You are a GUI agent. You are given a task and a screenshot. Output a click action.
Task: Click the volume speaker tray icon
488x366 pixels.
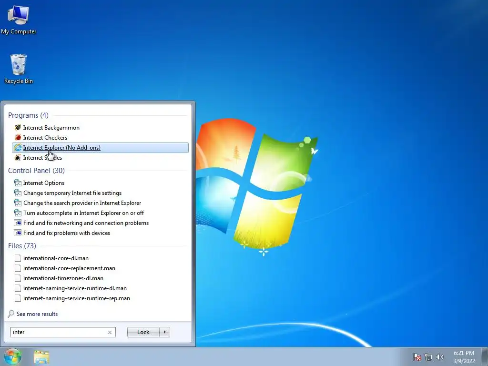(440, 357)
